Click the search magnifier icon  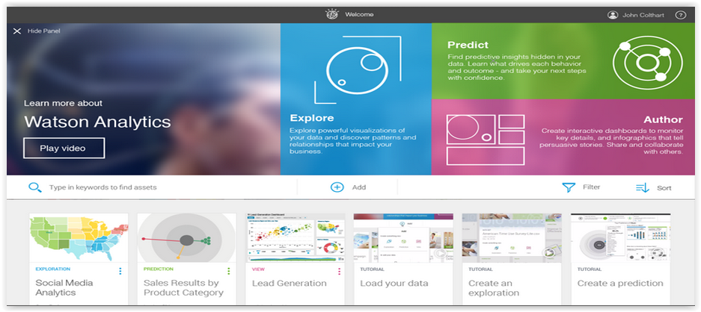[35, 187]
